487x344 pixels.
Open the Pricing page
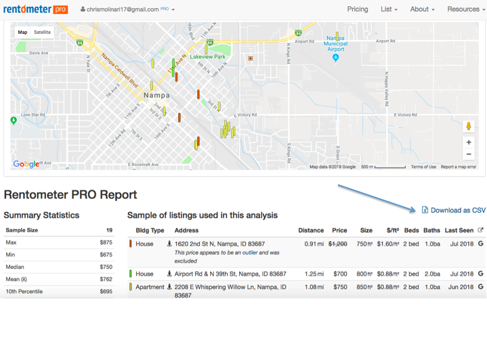pyautogui.click(x=358, y=9)
